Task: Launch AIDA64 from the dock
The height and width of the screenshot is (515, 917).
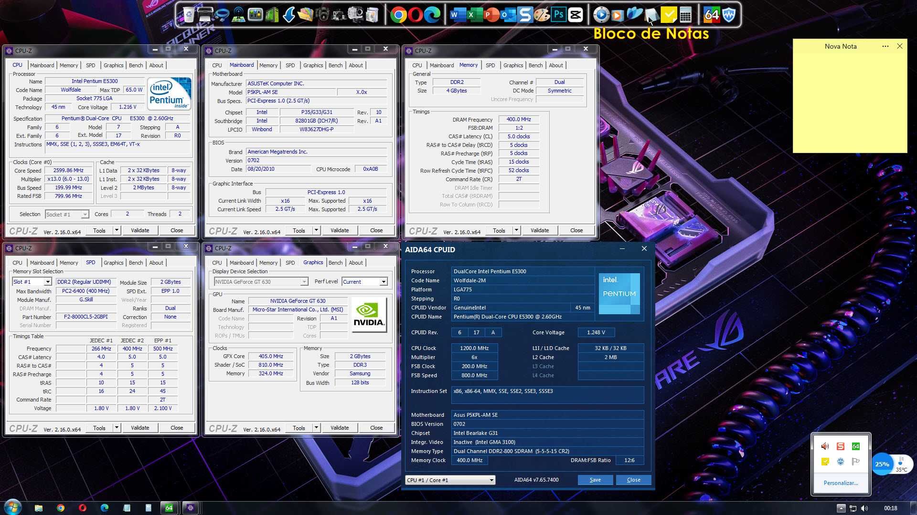Action: (x=711, y=15)
